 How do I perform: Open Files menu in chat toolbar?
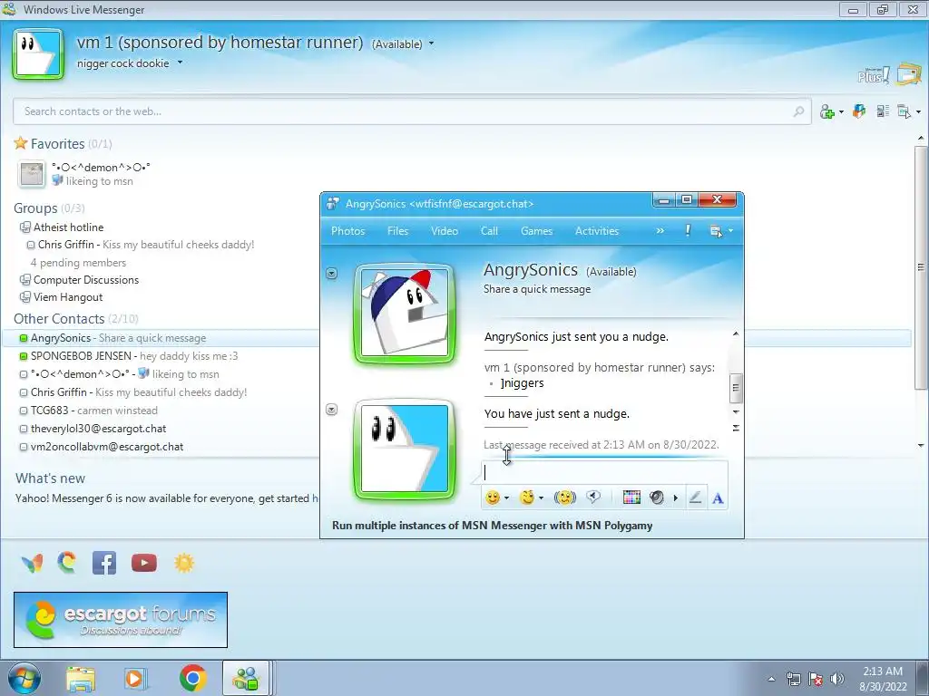pos(397,231)
